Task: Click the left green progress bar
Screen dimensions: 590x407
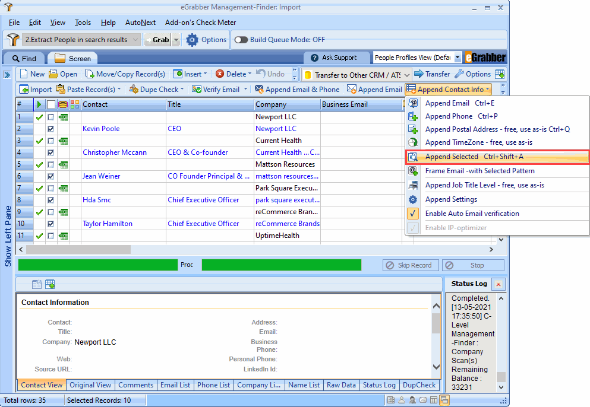Action: click(98, 265)
